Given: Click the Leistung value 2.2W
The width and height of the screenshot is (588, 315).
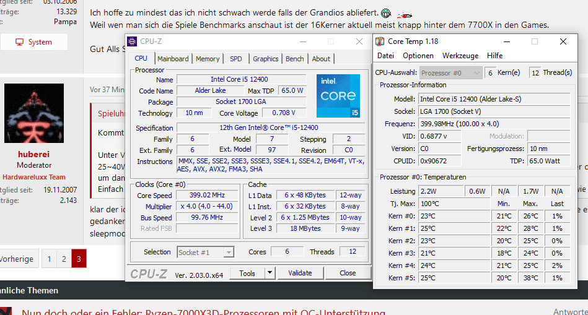Looking at the screenshot, I should pos(441,191).
